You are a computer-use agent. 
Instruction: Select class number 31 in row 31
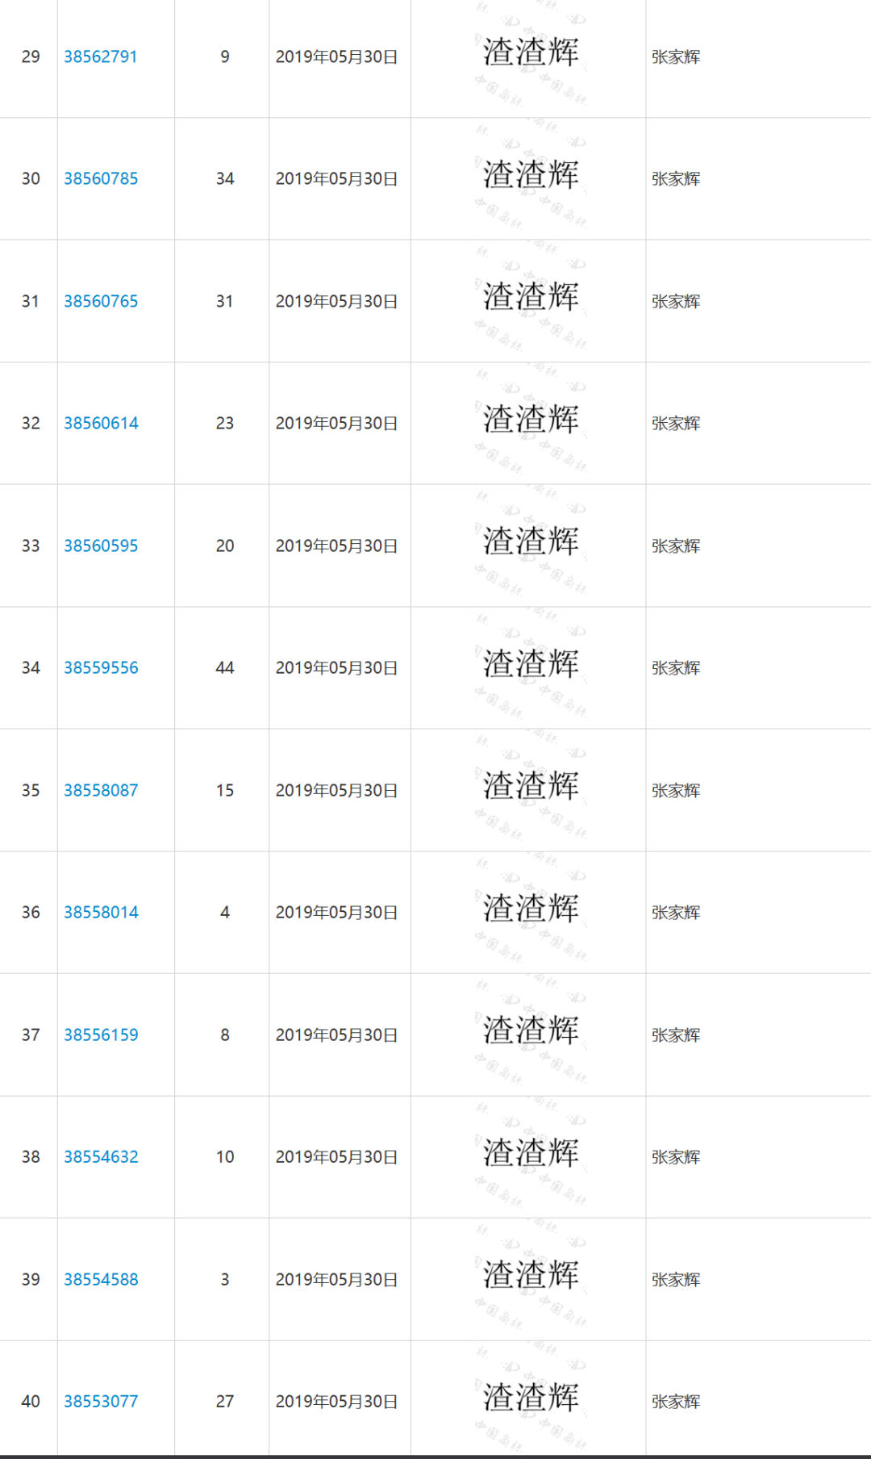(225, 301)
